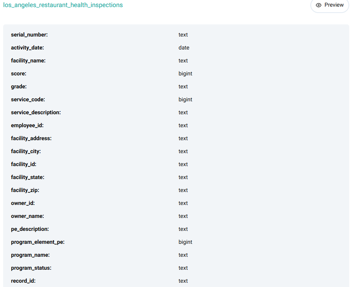Viewport: 352px width, 287px height.
Task: Select the service_description field label
Action: [x=36, y=112]
